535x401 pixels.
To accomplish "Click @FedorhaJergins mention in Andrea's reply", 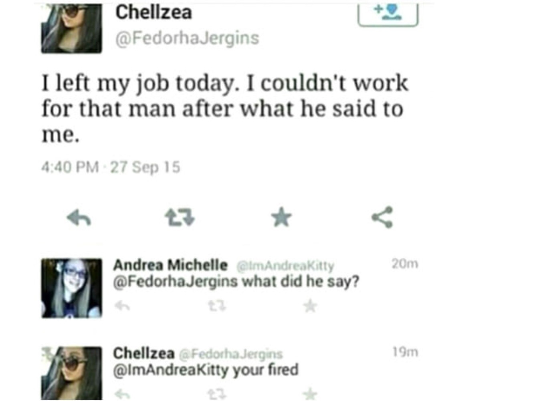I will (x=176, y=282).
